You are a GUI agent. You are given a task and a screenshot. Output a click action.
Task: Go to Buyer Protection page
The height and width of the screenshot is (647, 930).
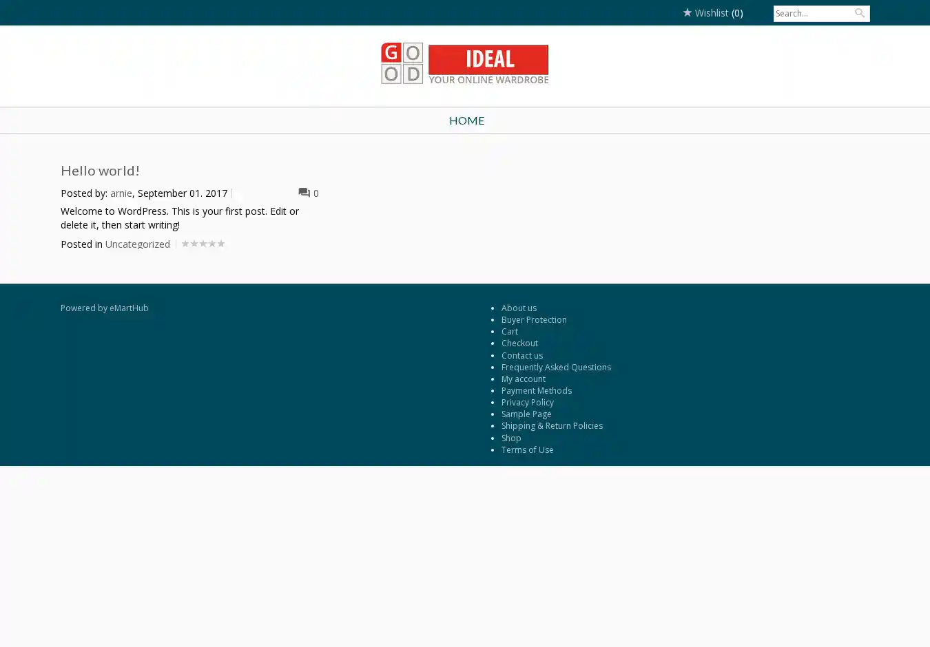534,320
